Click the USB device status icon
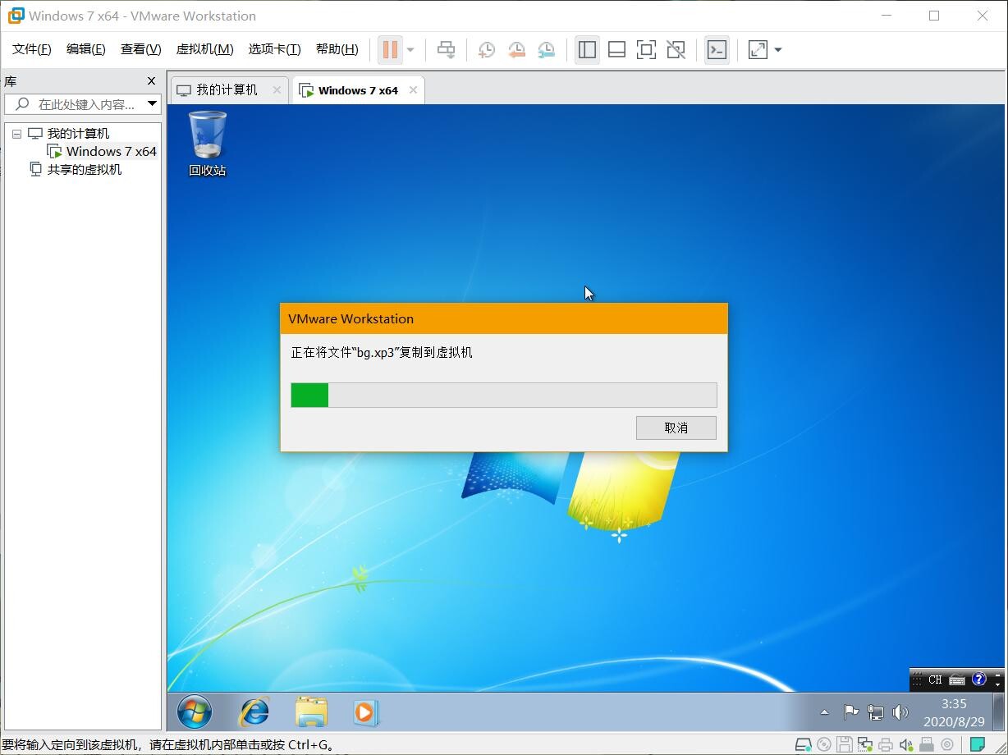 pyautogui.click(x=927, y=745)
